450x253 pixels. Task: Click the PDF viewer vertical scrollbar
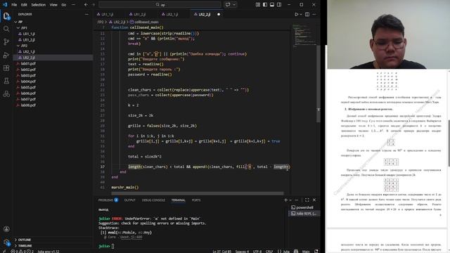click(449, 143)
